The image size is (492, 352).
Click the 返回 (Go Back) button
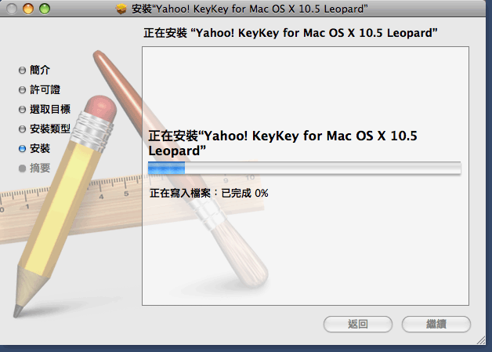[x=358, y=324]
